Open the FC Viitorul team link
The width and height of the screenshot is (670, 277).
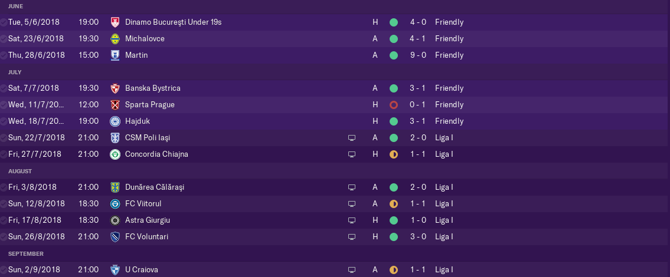click(x=143, y=203)
